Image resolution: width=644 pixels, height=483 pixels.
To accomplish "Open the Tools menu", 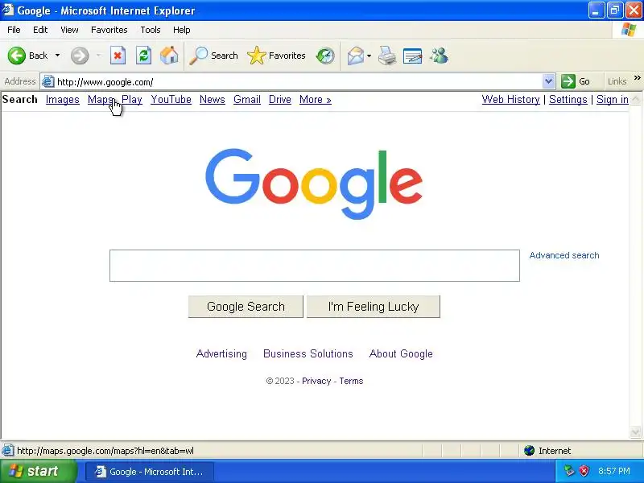I will (x=151, y=30).
